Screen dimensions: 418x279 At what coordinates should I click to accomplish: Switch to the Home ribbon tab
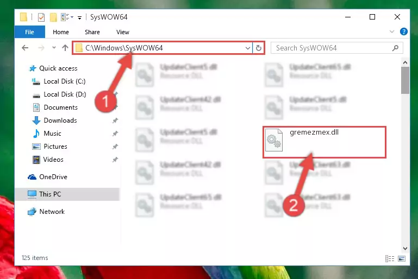(61, 32)
